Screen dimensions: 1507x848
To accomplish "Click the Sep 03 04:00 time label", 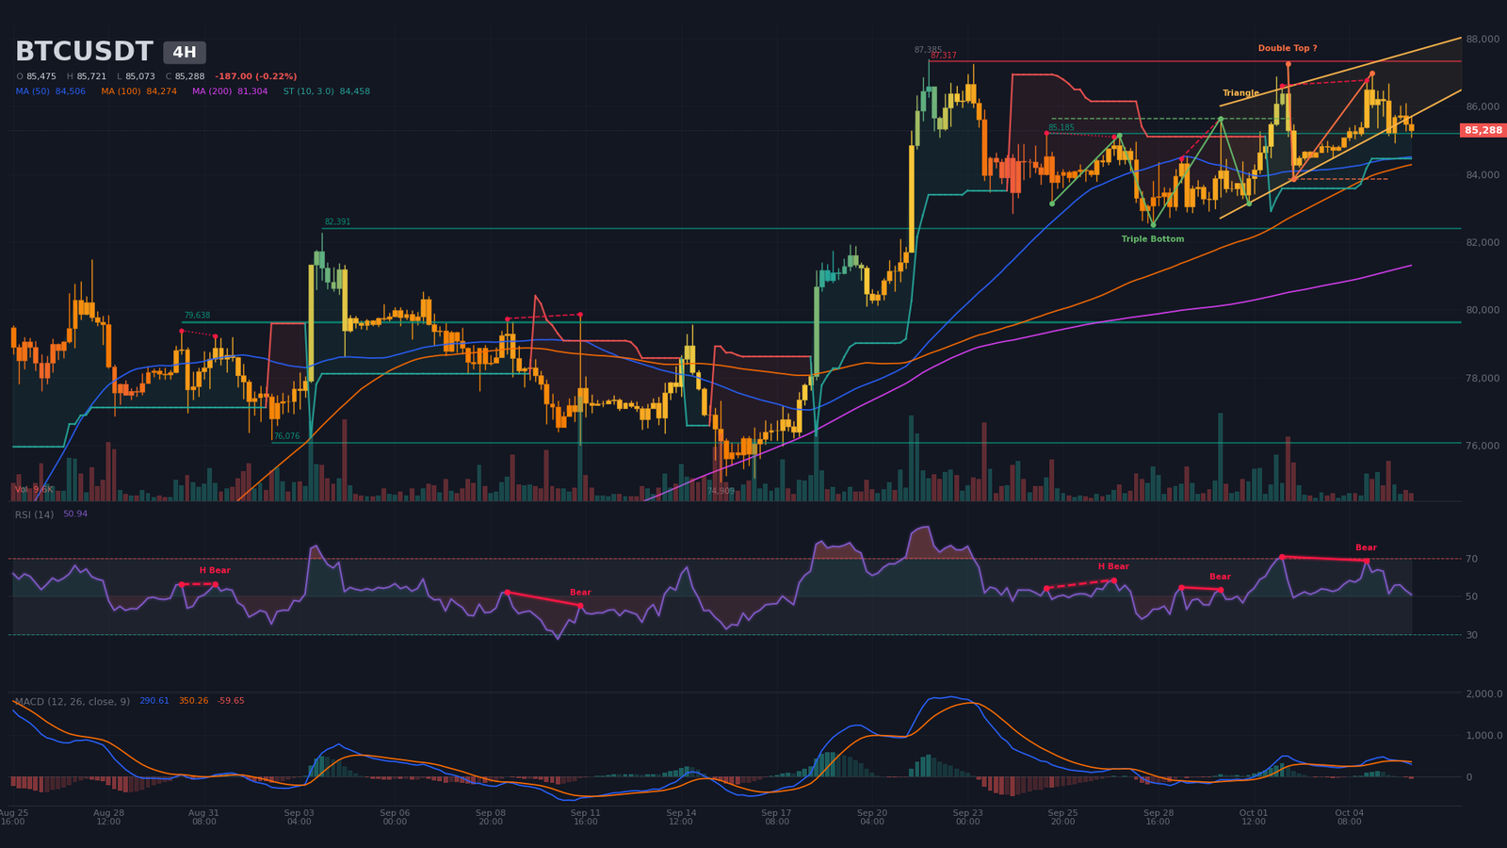I will pyautogui.click(x=300, y=817).
